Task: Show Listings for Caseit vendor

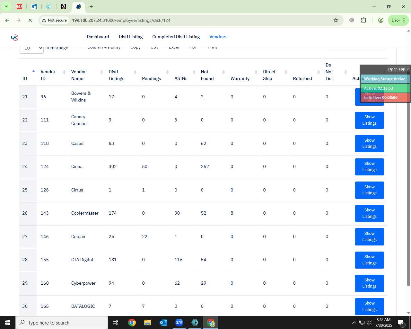Action: [370, 143]
